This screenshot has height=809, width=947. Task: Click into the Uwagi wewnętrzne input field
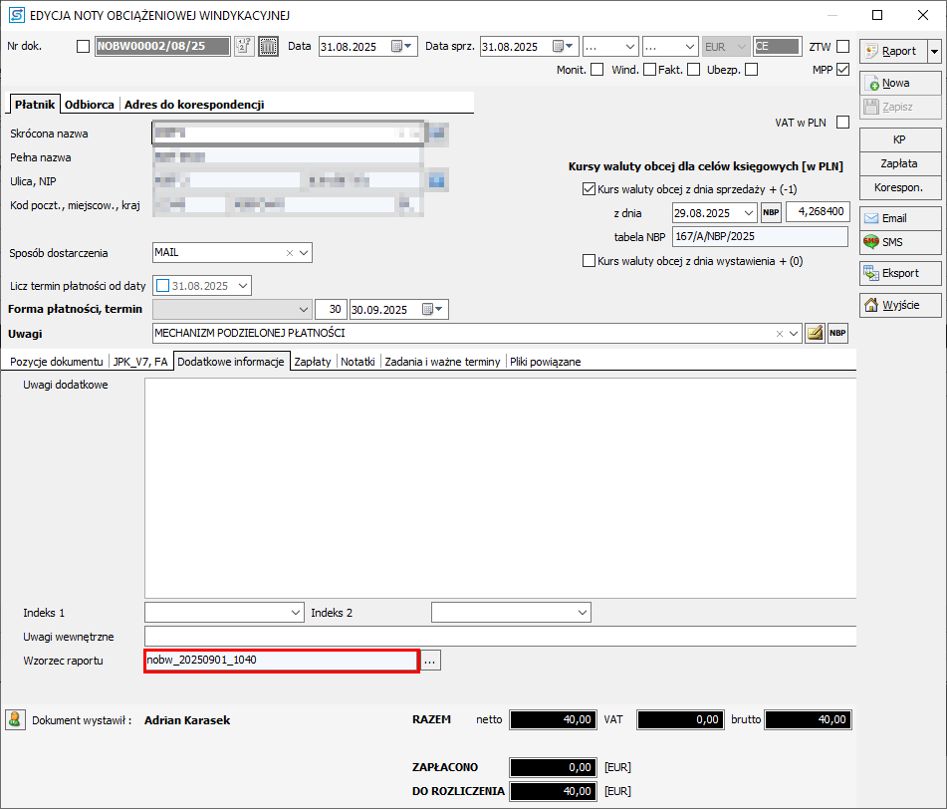498,637
